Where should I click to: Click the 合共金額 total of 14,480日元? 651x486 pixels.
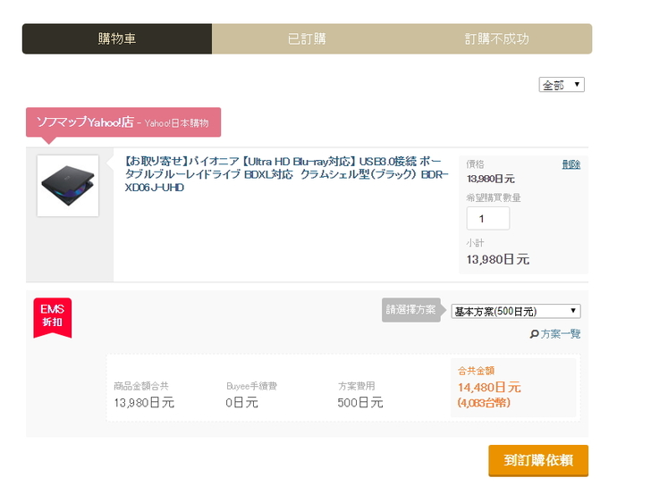tap(488, 388)
